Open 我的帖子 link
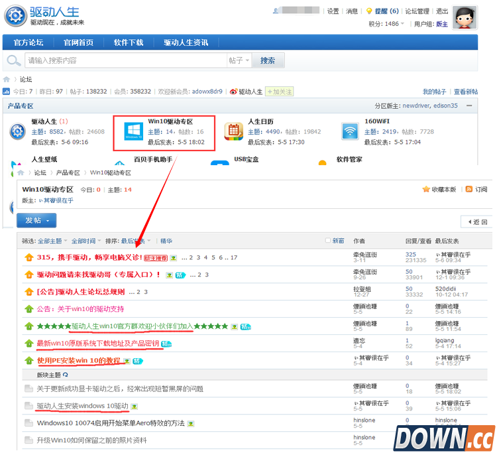The width and height of the screenshot is (499, 455). pyautogui.click(x=435, y=92)
